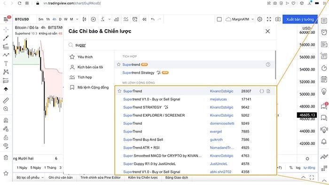Open the financials bar chart icon
The height and width of the screenshot is (185, 329).
pyautogui.click(x=117, y=19)
